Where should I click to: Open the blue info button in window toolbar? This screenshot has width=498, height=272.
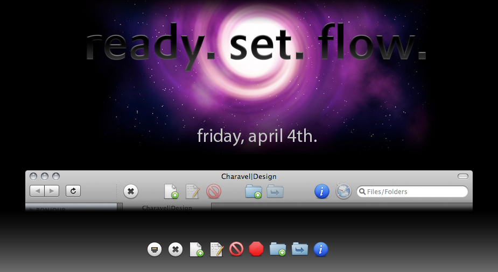tap(322, 192)
